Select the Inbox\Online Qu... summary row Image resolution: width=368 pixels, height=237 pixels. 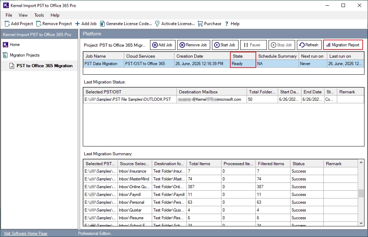220,186
